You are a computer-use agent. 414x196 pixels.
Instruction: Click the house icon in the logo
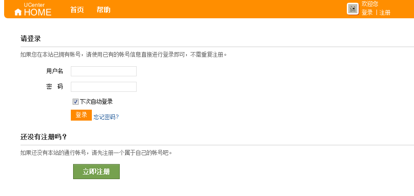point(18,12)
